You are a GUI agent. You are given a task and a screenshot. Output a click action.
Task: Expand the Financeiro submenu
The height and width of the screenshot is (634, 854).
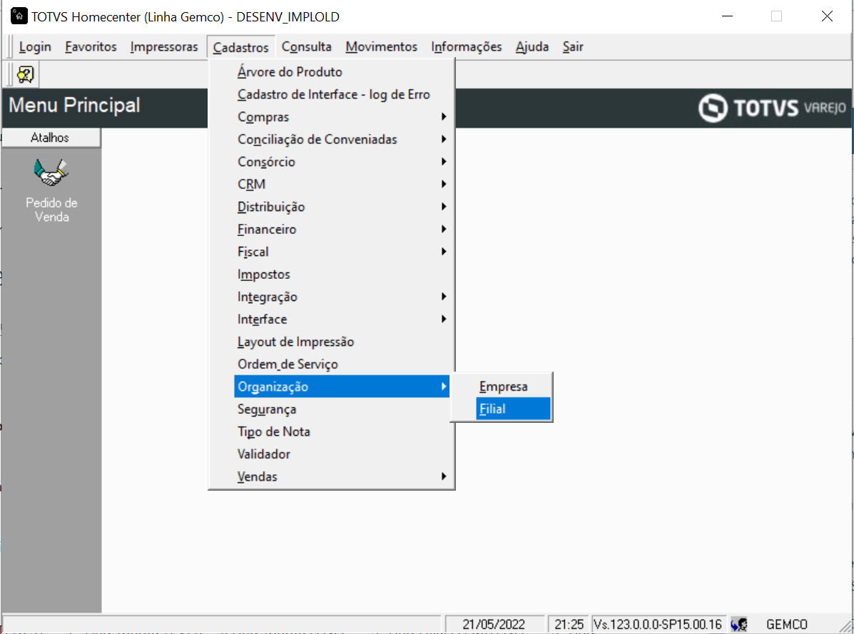tap(342, 229)
